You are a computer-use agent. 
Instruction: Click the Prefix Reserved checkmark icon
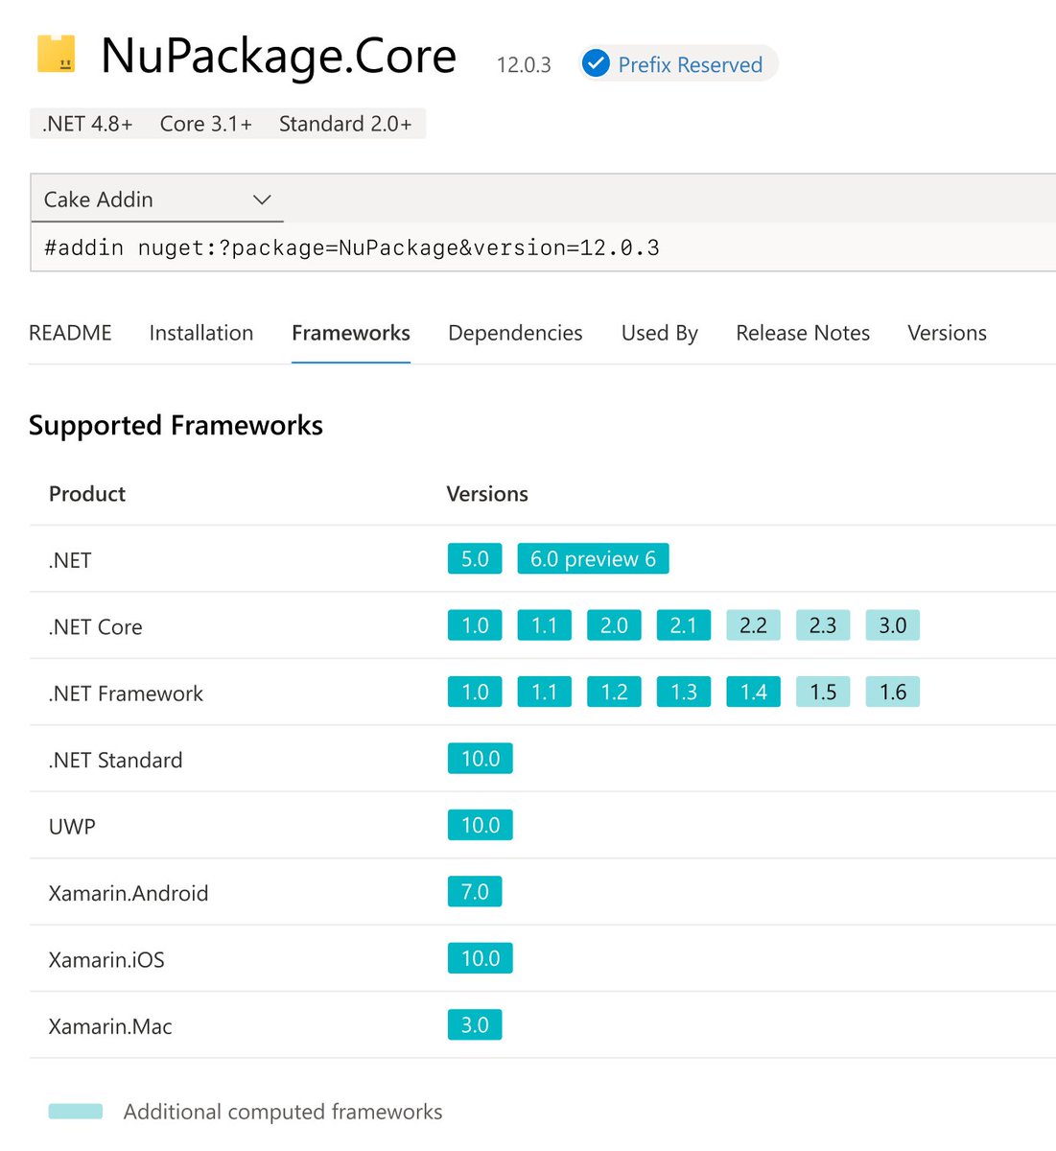tap(596, 64)
